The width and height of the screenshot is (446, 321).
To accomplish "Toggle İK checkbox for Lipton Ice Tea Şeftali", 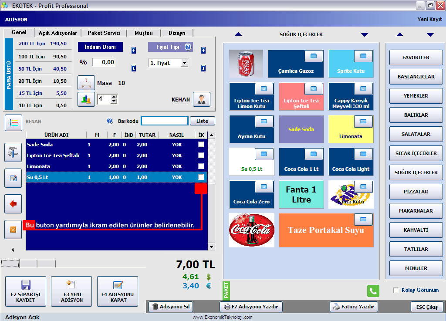I will click(x=201, y=155).
